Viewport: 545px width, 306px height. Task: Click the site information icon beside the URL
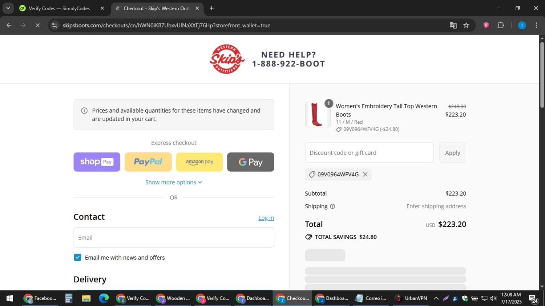tap(55, 25)
